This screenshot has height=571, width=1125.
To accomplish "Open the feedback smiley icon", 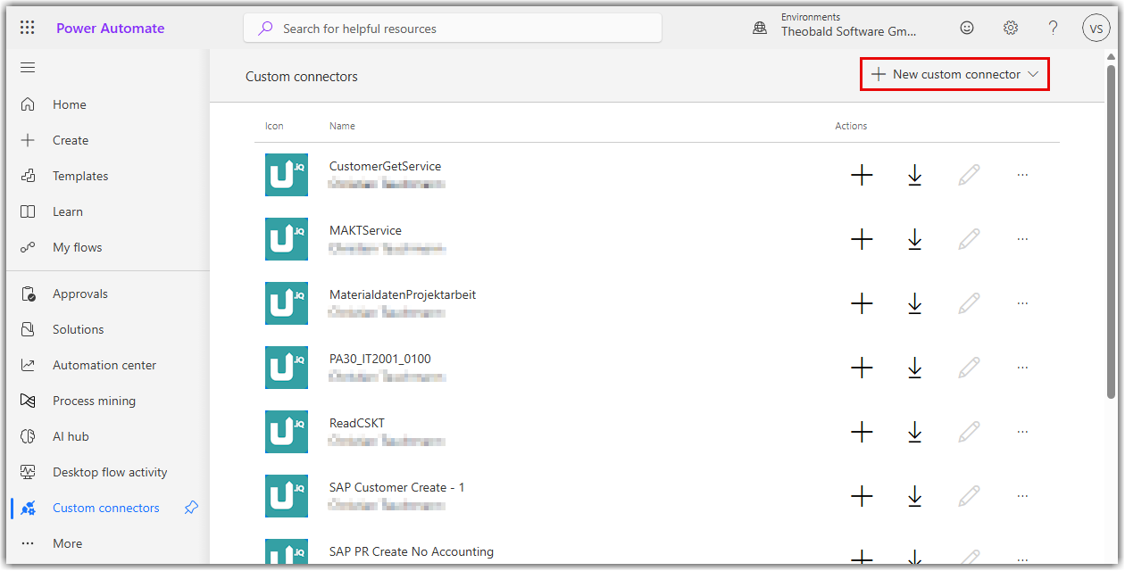I will (x=967, y=28).
